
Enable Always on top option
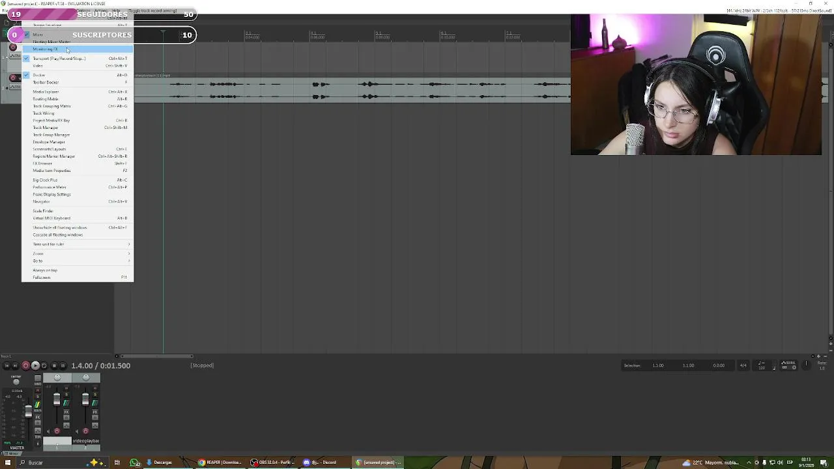(78, 270)
